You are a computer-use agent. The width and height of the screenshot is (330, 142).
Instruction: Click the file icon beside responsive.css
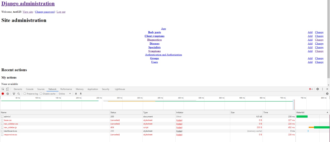coord(2,135)
